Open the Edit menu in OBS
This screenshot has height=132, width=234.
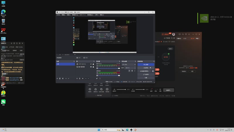(63, 15)
